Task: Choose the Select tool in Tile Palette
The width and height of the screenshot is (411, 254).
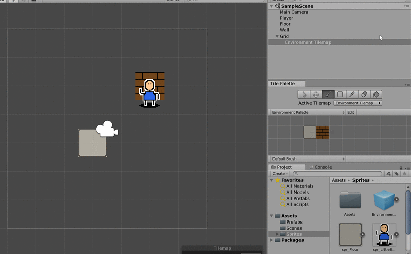Action: (304, 94)
